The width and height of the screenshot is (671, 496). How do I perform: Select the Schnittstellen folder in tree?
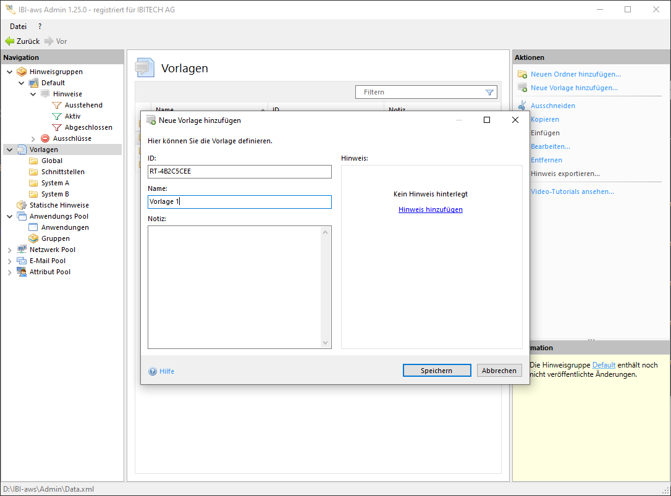click(x=62, y=172)
